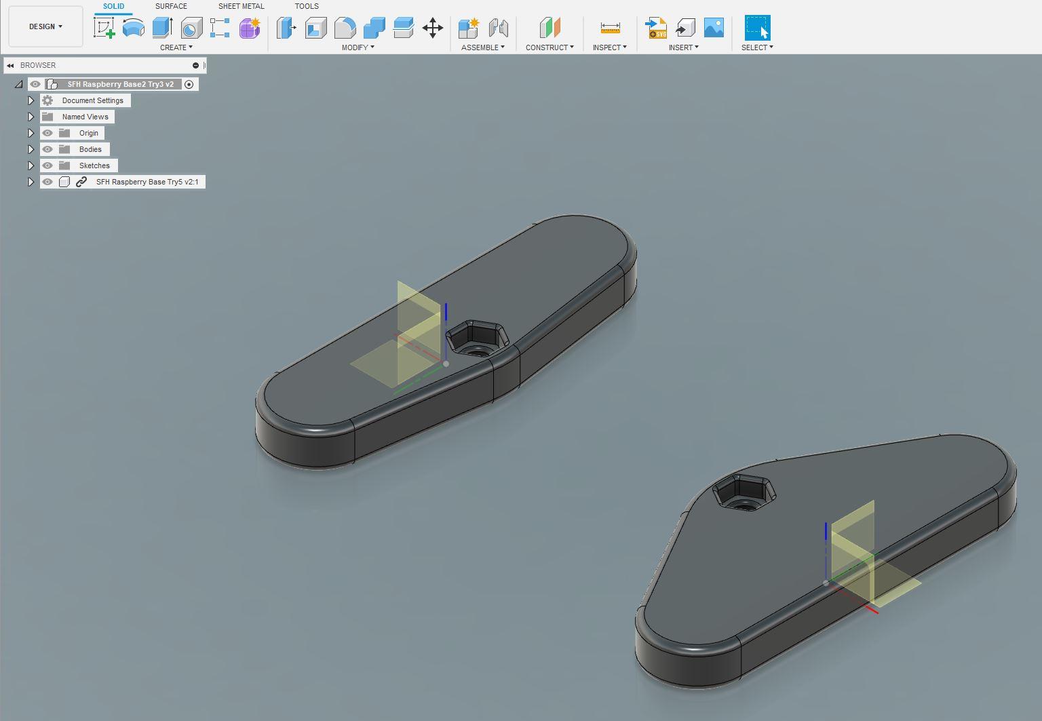Open the INSPECT dropdown menu

point(610,47)
